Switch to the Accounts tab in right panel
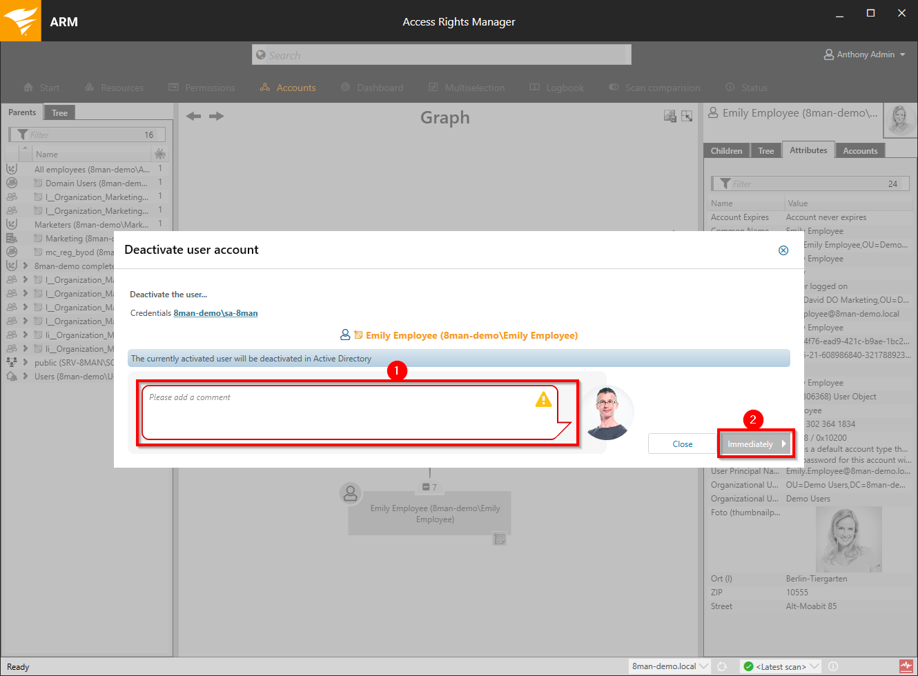Image resolution: width=918 pixels, height=676 pixels. [x=860, y=151]
